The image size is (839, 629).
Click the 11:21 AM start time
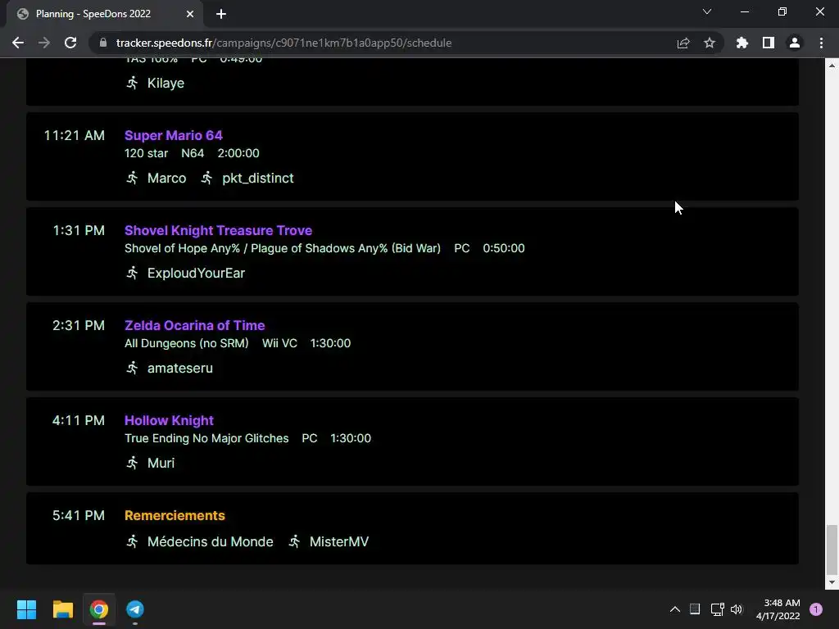tap(75, 135)
